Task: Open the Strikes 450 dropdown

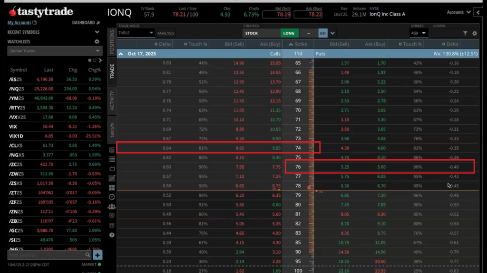Action: 419,33
